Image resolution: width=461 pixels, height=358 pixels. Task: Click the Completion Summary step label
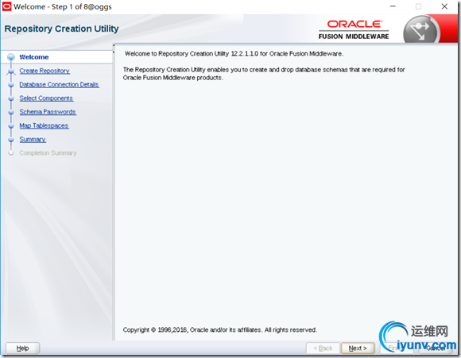48,153
